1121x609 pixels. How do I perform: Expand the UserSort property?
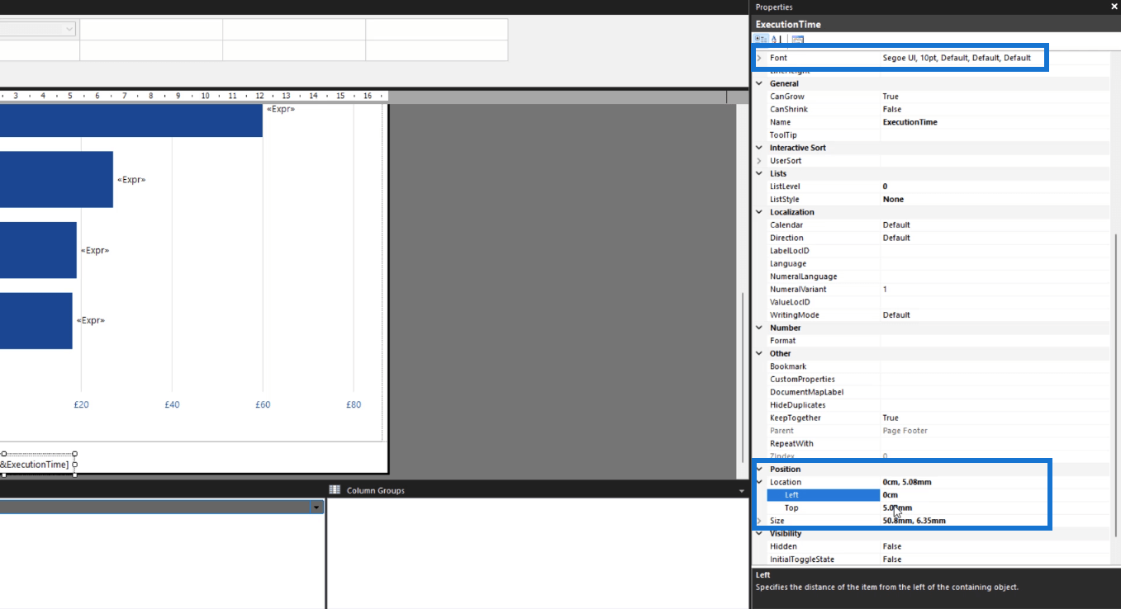tap(759, 161)
